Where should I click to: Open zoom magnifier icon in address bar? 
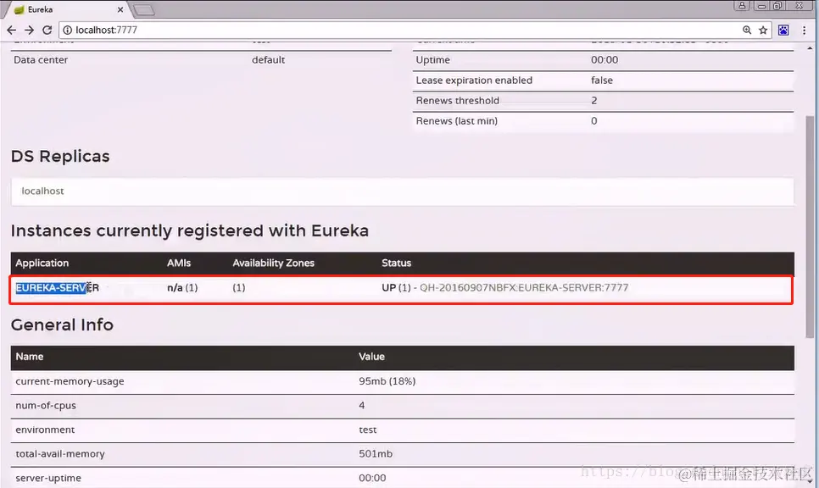(747, 30)
